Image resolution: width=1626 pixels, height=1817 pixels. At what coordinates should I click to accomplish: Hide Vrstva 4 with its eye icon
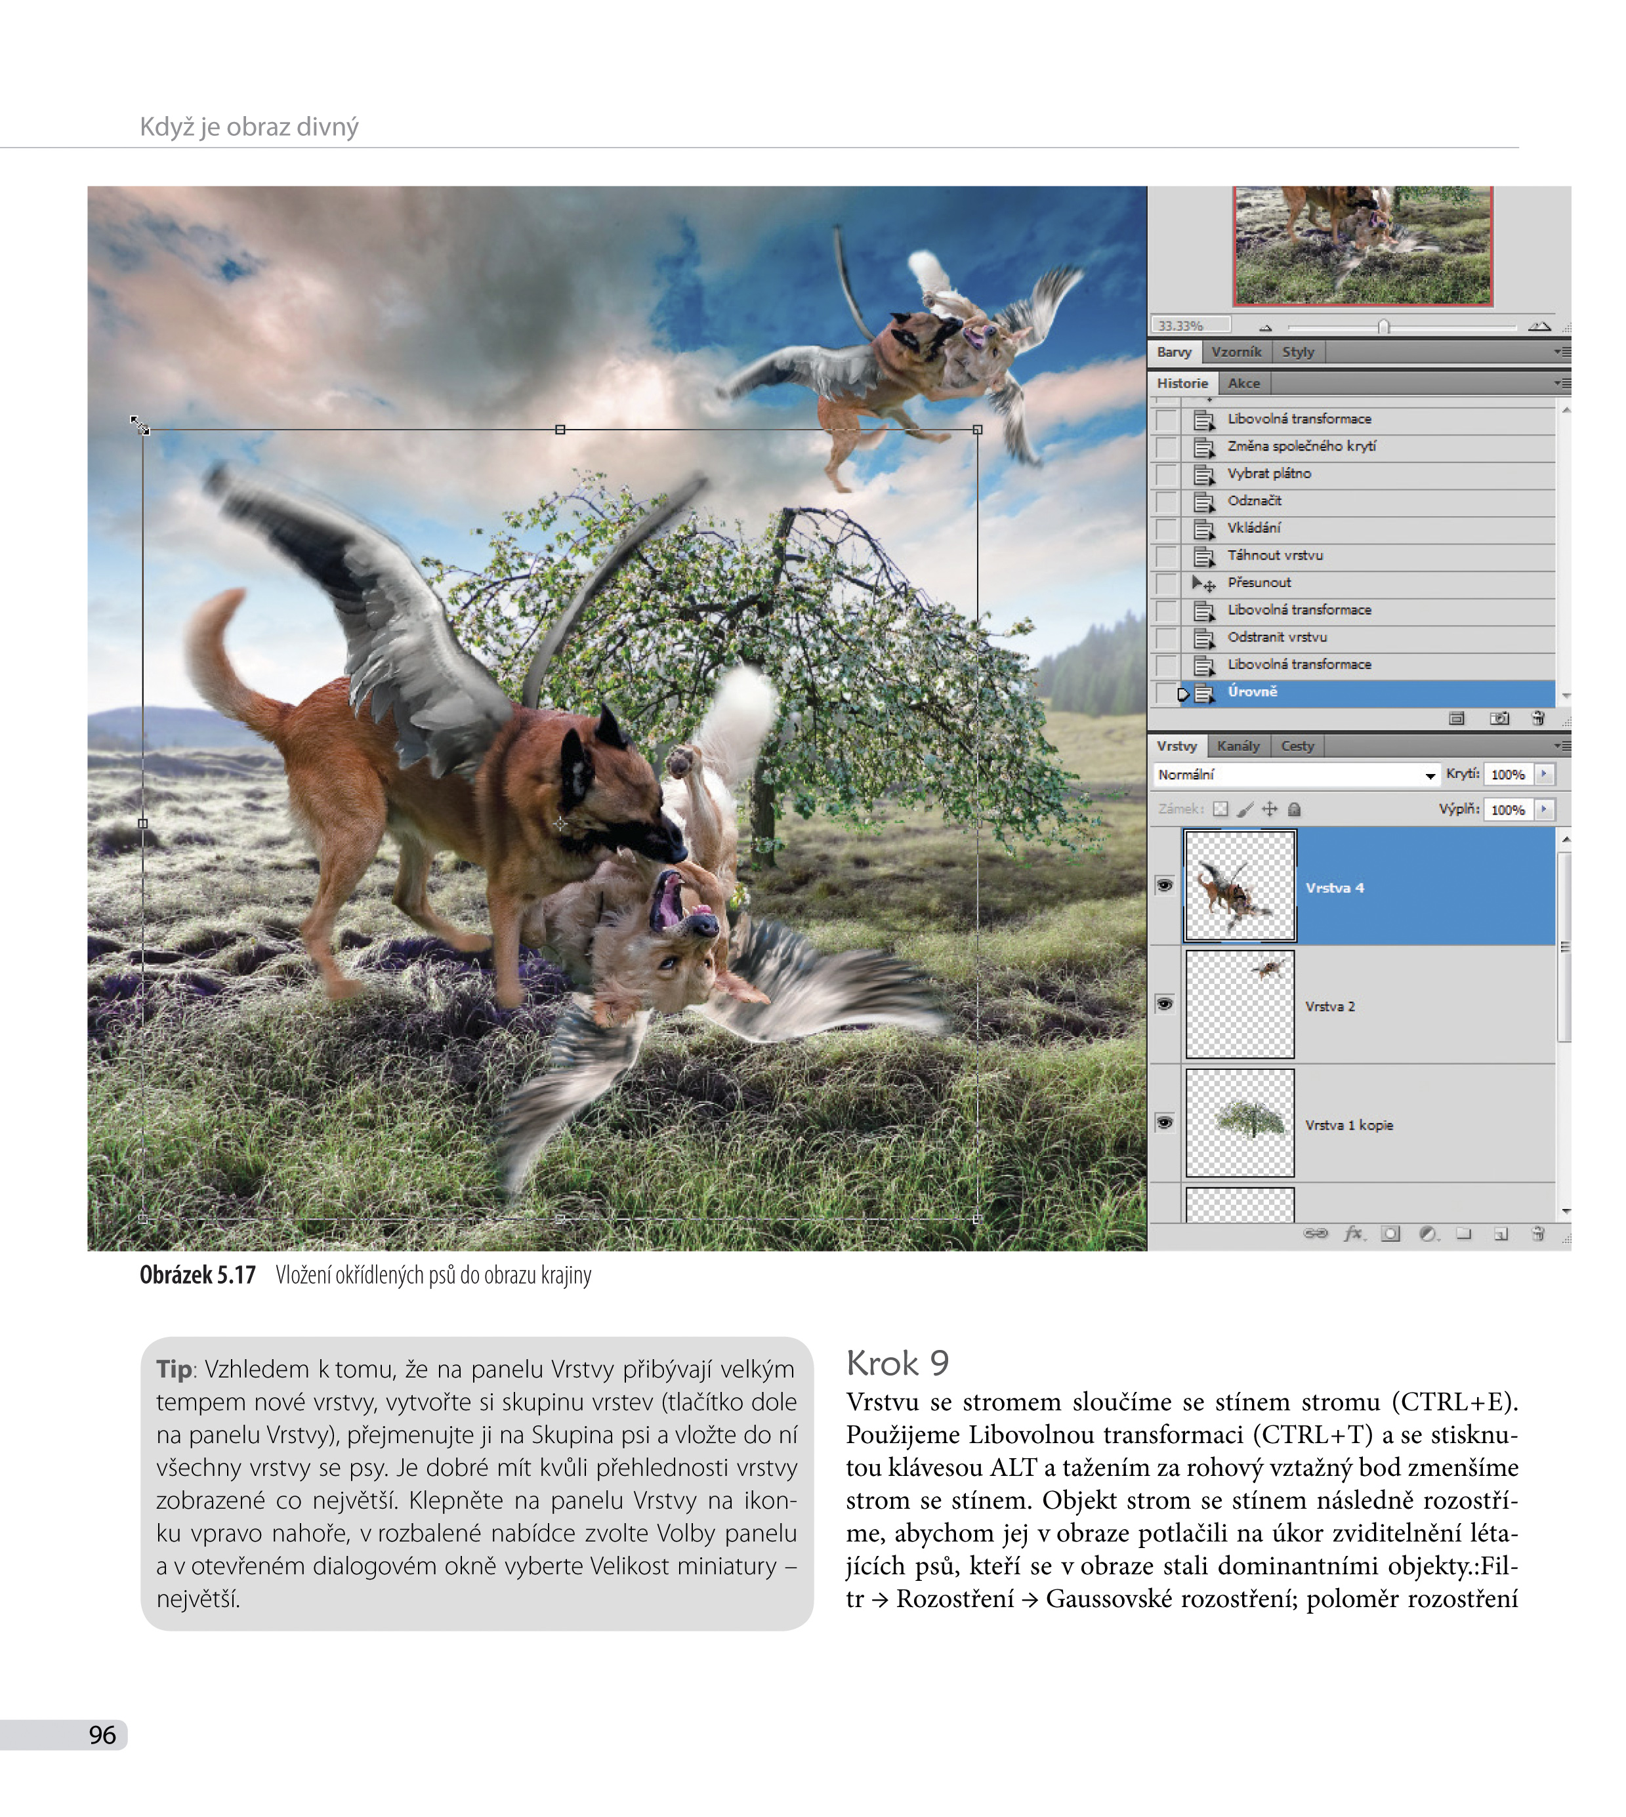point(1164,886)
